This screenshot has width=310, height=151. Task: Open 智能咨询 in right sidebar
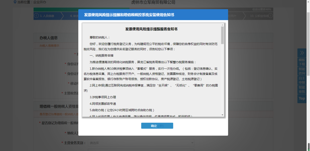302,71
